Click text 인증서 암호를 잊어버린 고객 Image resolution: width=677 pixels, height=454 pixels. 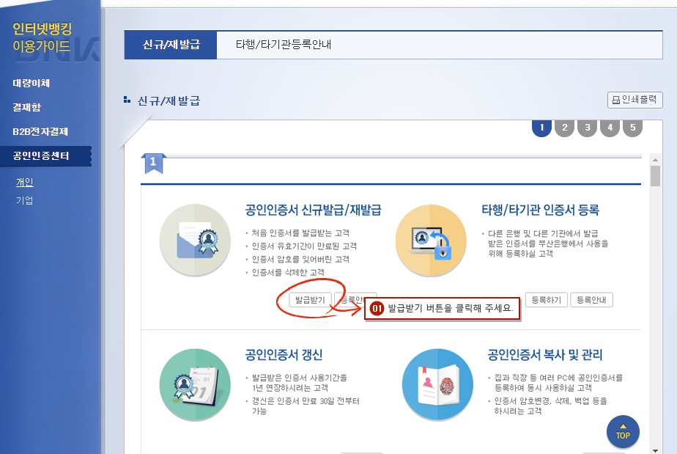[300, 260]
